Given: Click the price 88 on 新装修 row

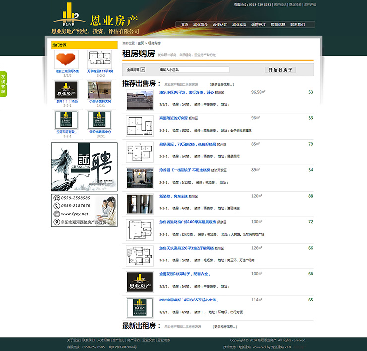Looking at the screenshot, I should pyautogui.click(x=311, y=196).
